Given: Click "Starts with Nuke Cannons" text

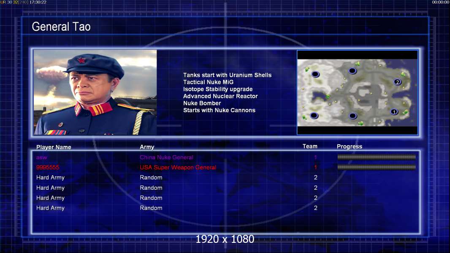Looking at the screenshot, I should click(x=219, y=110).
